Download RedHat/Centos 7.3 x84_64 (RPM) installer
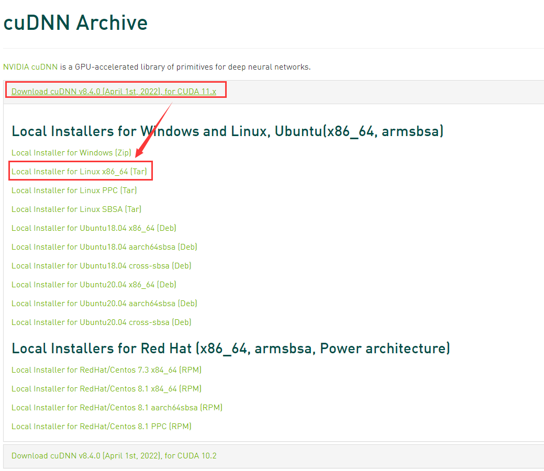Screen dimensions: 544x471 [106, 369]
